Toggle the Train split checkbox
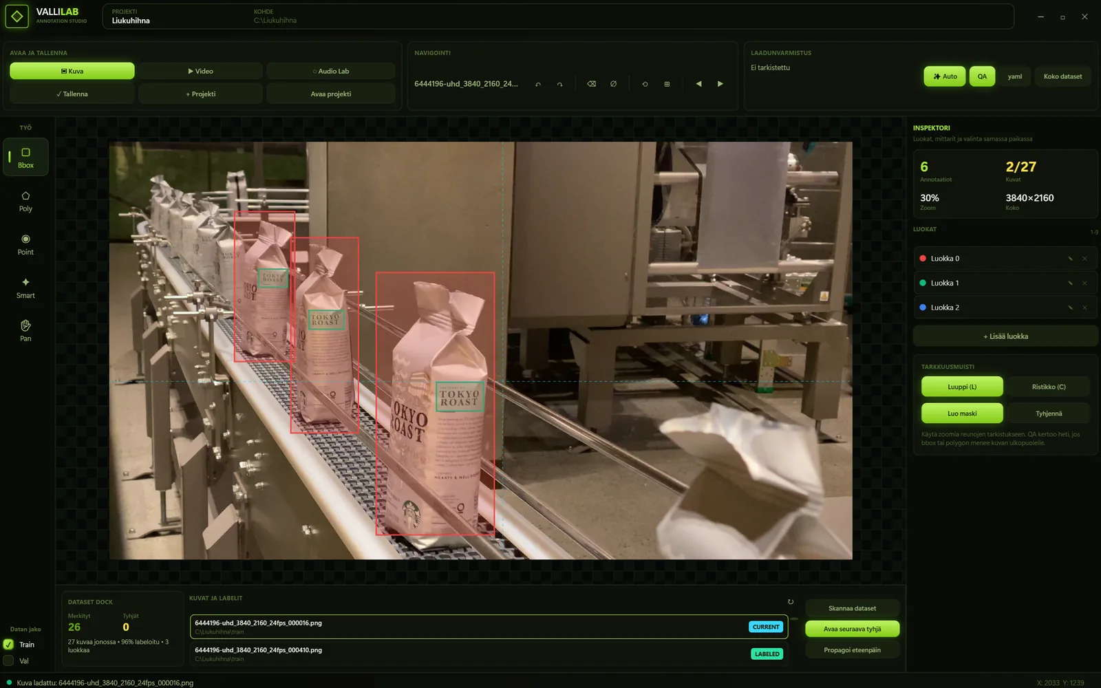The height and width of the screenshot is (688, 1101). click(8, 645)
